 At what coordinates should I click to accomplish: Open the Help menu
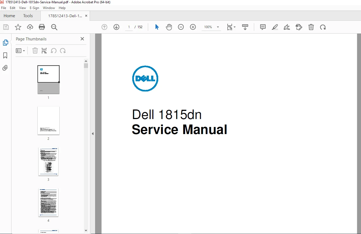click(x=62, y=8)
